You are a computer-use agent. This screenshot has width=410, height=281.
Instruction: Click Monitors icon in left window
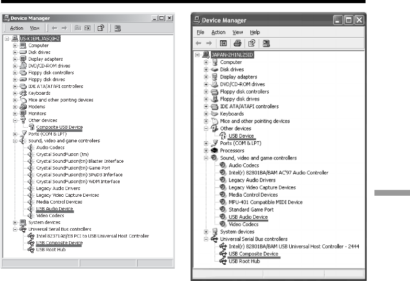pyautogui.click(x=23, y=113)
